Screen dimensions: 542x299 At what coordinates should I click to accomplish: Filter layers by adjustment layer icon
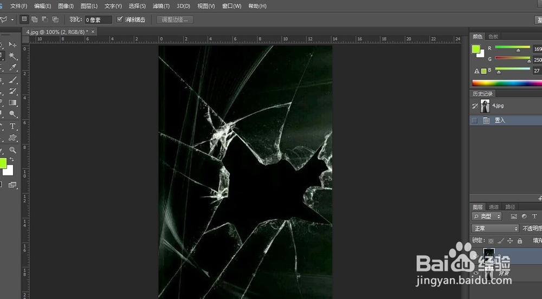[524, 216]
